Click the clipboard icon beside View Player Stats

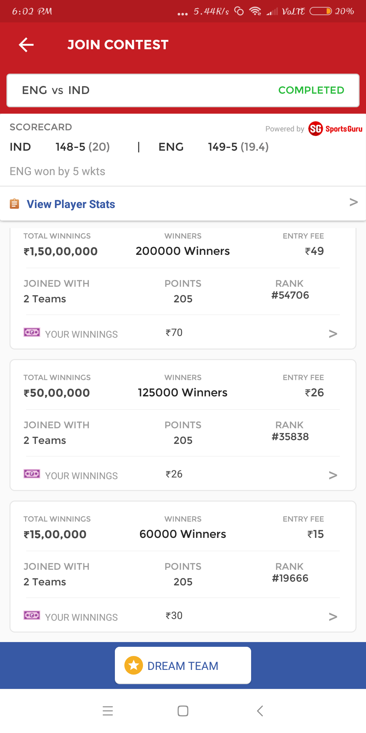click(x=14, y=204)
